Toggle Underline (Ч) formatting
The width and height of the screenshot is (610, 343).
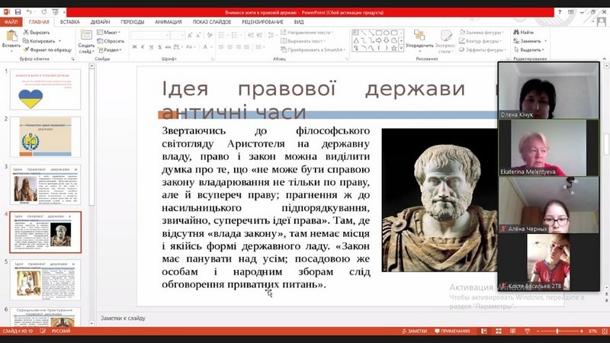coord(151,47)
